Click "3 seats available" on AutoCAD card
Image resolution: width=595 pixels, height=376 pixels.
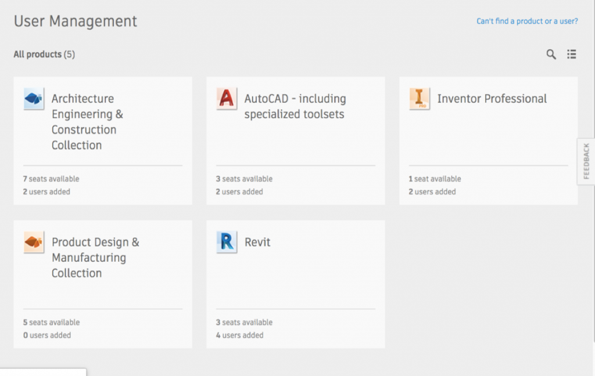pos(244,179)
